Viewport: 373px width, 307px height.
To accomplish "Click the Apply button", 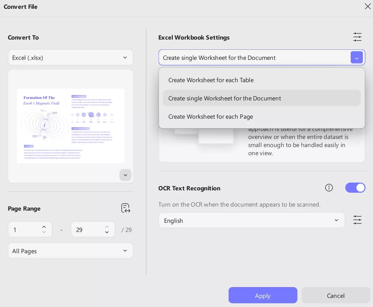I will tap(263, 296).
